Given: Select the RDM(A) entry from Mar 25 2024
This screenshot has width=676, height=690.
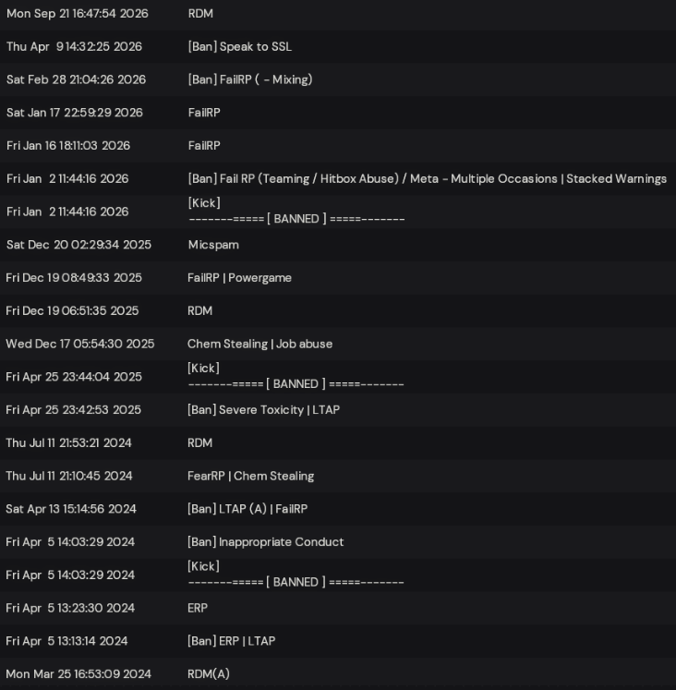Looking at the screenshot, I should (x=338, y=673).
